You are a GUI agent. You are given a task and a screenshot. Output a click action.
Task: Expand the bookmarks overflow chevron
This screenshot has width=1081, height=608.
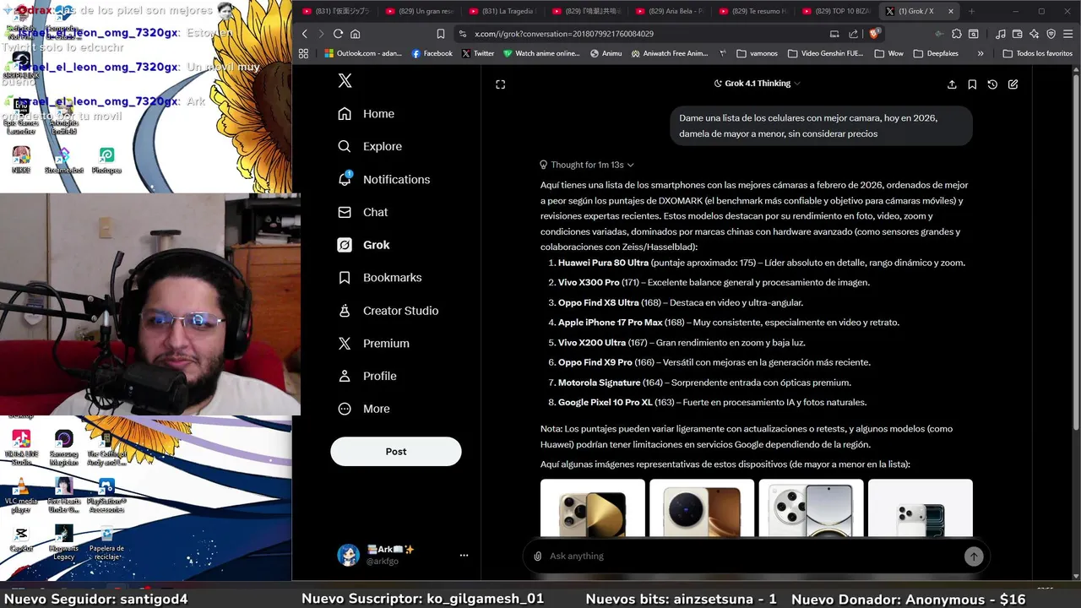point(980,53)
